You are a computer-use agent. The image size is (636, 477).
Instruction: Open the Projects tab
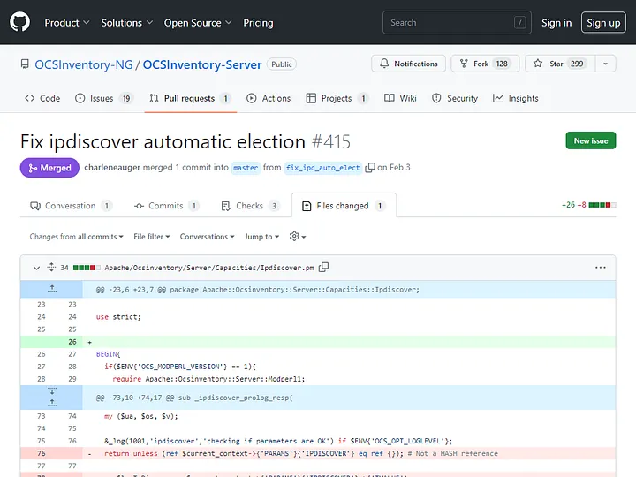(337, 98)
